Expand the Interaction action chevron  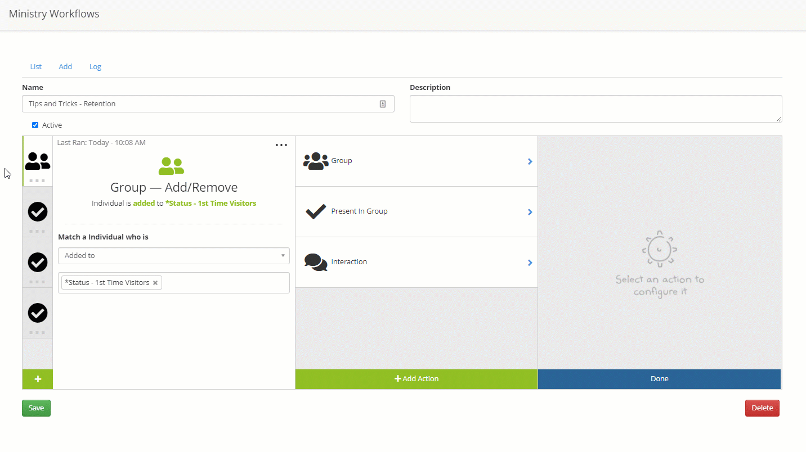(530, 263)
